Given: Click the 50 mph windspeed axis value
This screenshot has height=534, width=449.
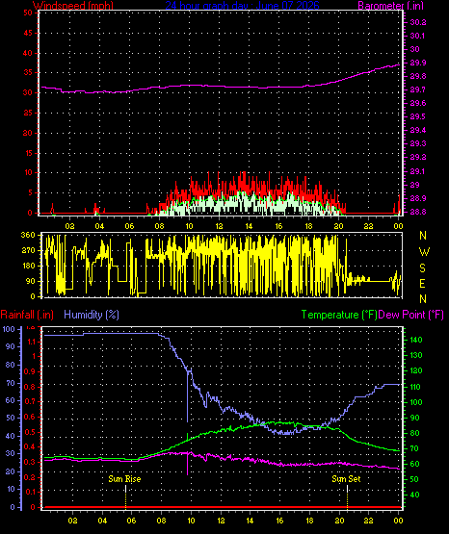Looking at the screenshot, I should [28, 13].
